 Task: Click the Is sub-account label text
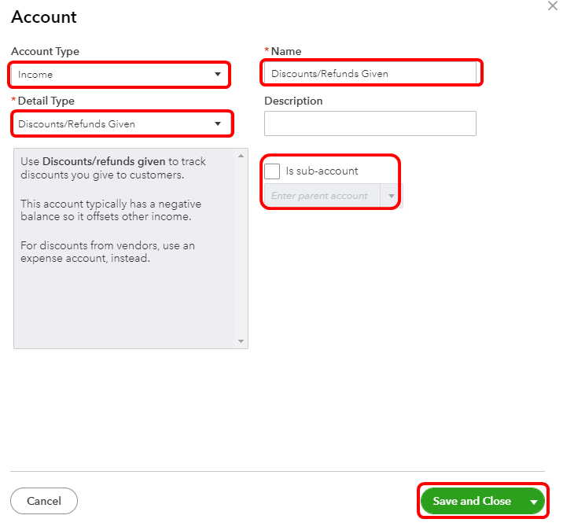tap(322, 171)
